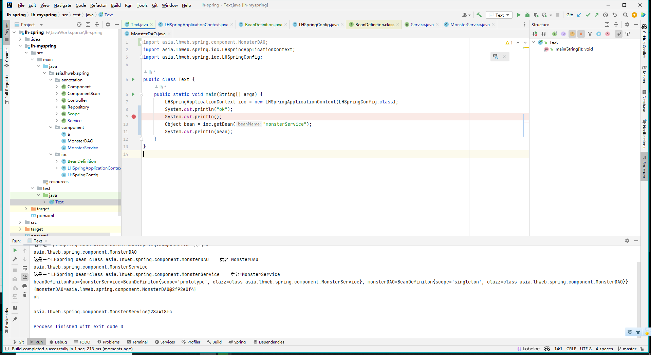Toggle the breakpoint on line 9

(x=134, y=117)
